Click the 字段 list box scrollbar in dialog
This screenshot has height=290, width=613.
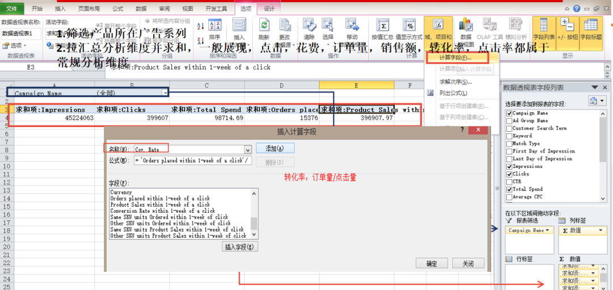click(254, 214)
